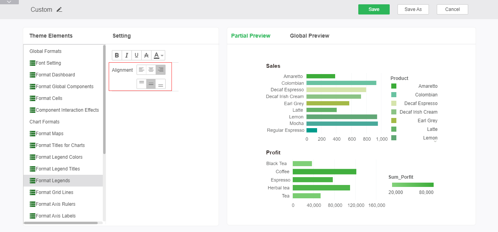The width and height of the screenshot is (498, 232).
Task: Select Format Grid Lines in the list
Action: point(54,192)
